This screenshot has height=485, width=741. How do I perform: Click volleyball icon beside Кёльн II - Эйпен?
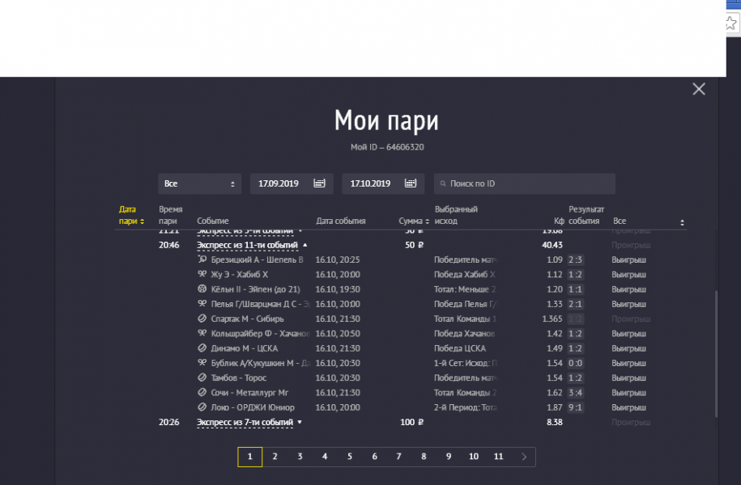point(202,289)
